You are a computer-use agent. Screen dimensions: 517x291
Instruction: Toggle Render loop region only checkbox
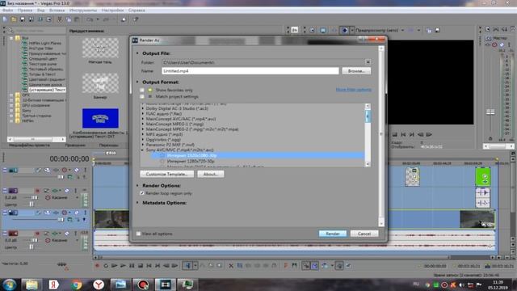coord(142,193)
